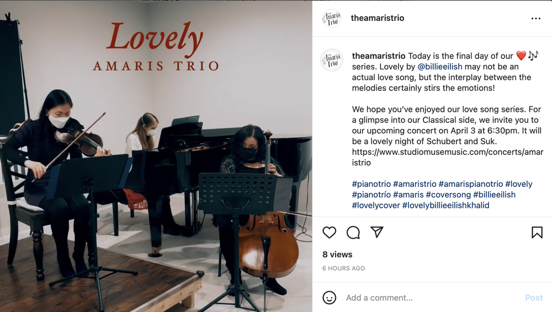The height and width of the screenshot is (312, 552).
Task: Open the @billieeilish mention
Action: click(x=440, y=67)
